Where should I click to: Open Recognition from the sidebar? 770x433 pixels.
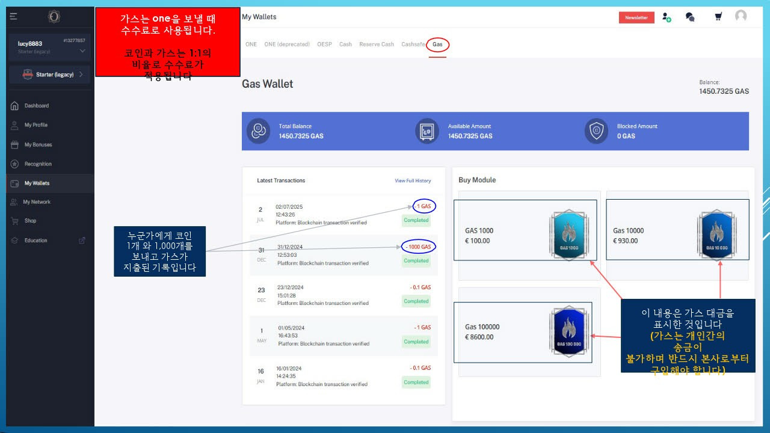point(38,164)
